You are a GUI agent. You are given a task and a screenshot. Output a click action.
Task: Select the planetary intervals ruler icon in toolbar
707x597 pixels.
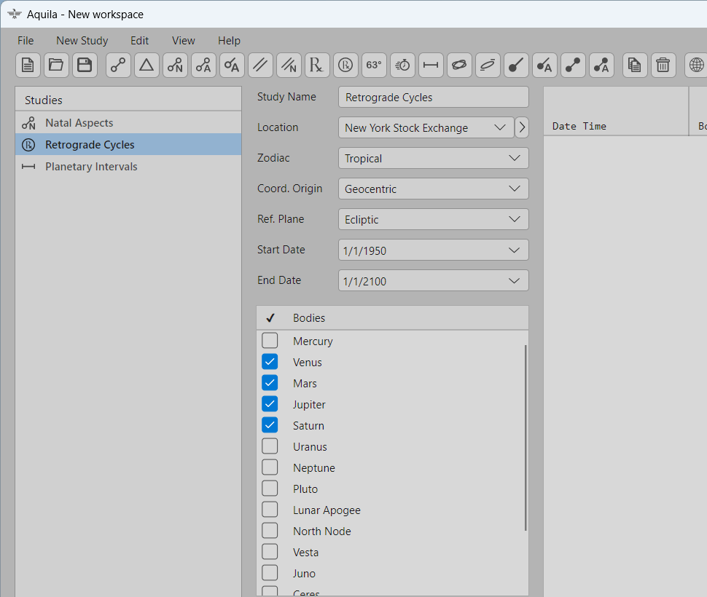click(x=431, y=66)
